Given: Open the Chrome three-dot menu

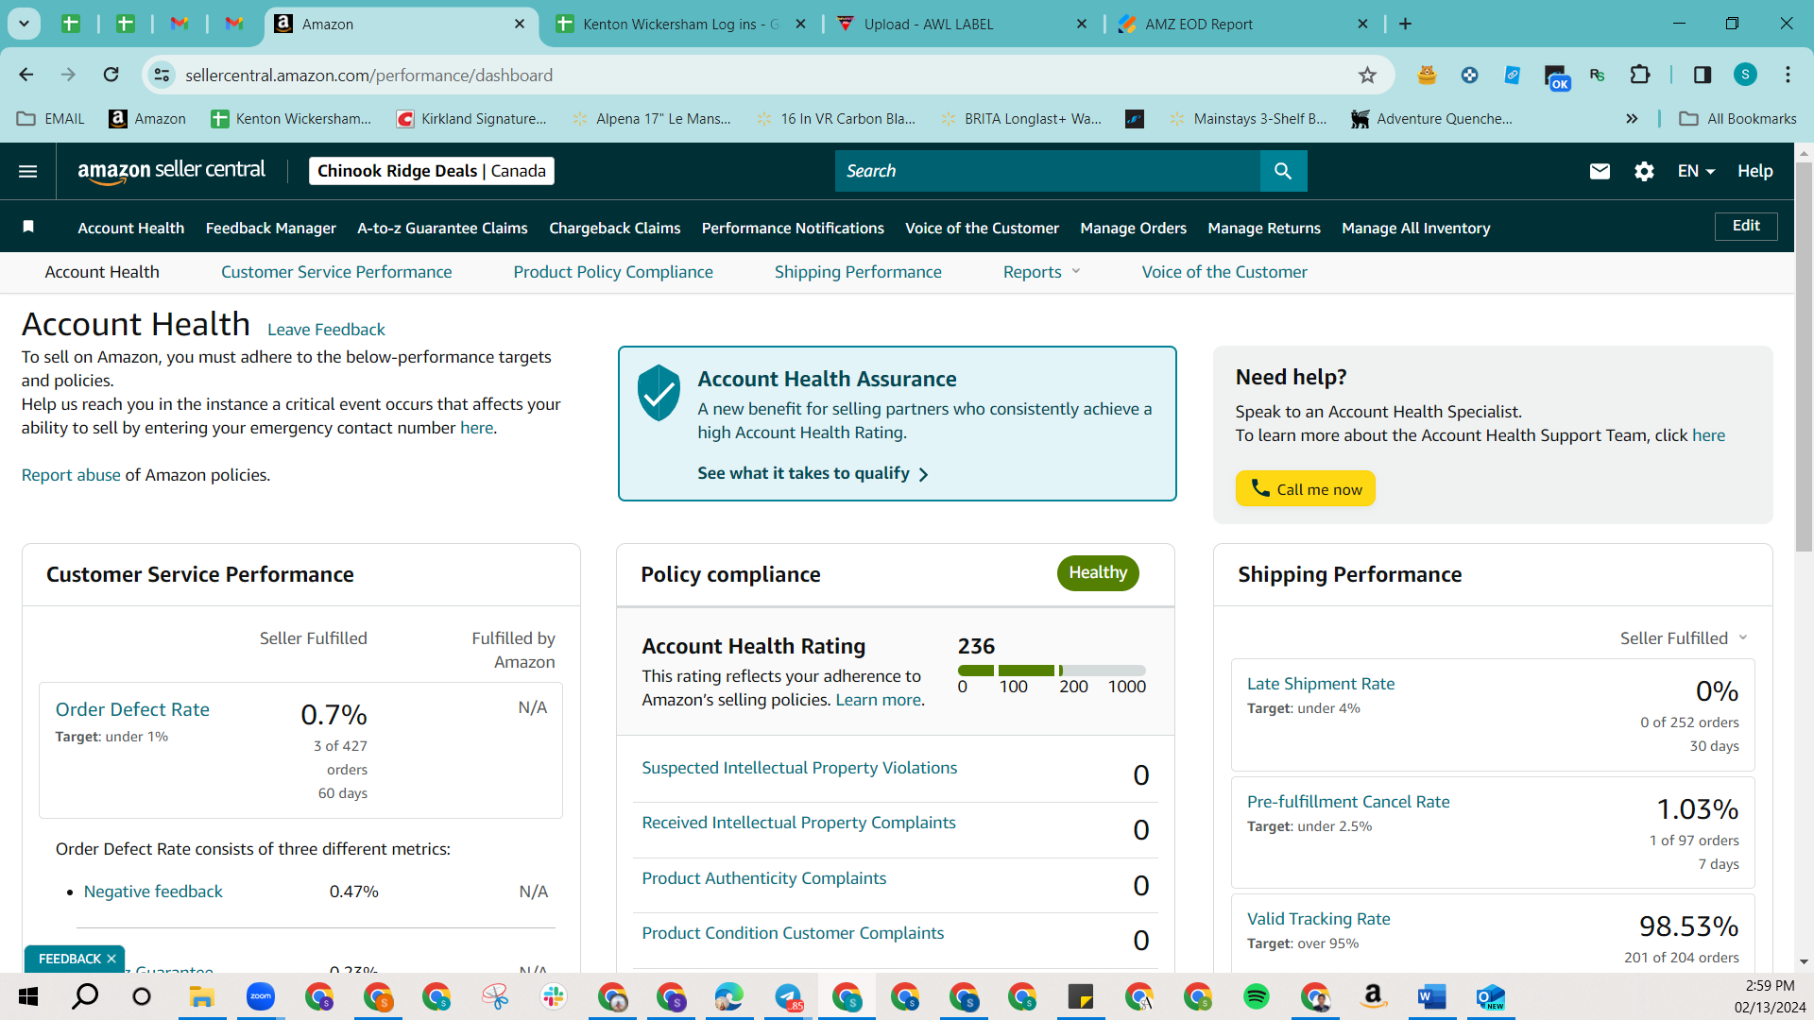Looking at the screenshot, I should point(1788,75).
